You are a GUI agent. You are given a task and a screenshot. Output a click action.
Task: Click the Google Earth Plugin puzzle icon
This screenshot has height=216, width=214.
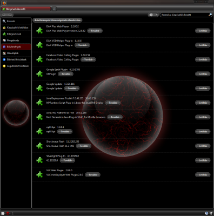coord(39,73)
